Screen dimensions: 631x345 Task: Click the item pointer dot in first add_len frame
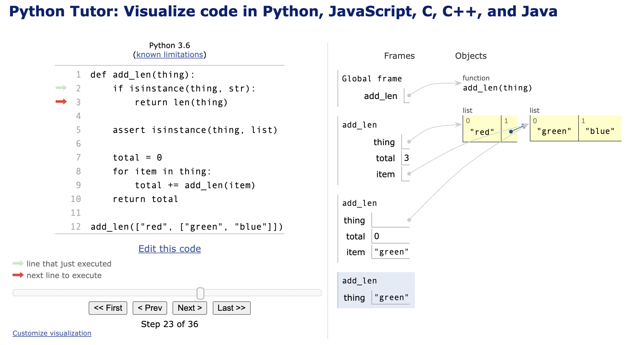coord(409,174)
